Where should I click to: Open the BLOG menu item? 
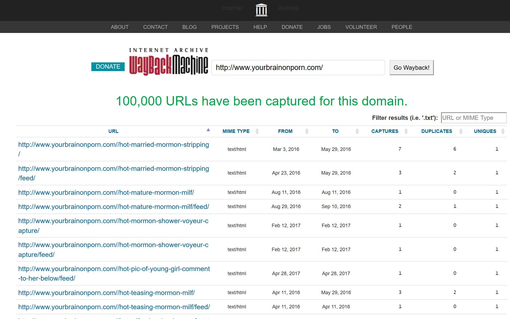point(189,27)
